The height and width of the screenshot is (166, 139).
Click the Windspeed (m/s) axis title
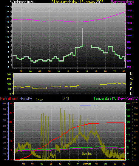click(x=22, y=2)
